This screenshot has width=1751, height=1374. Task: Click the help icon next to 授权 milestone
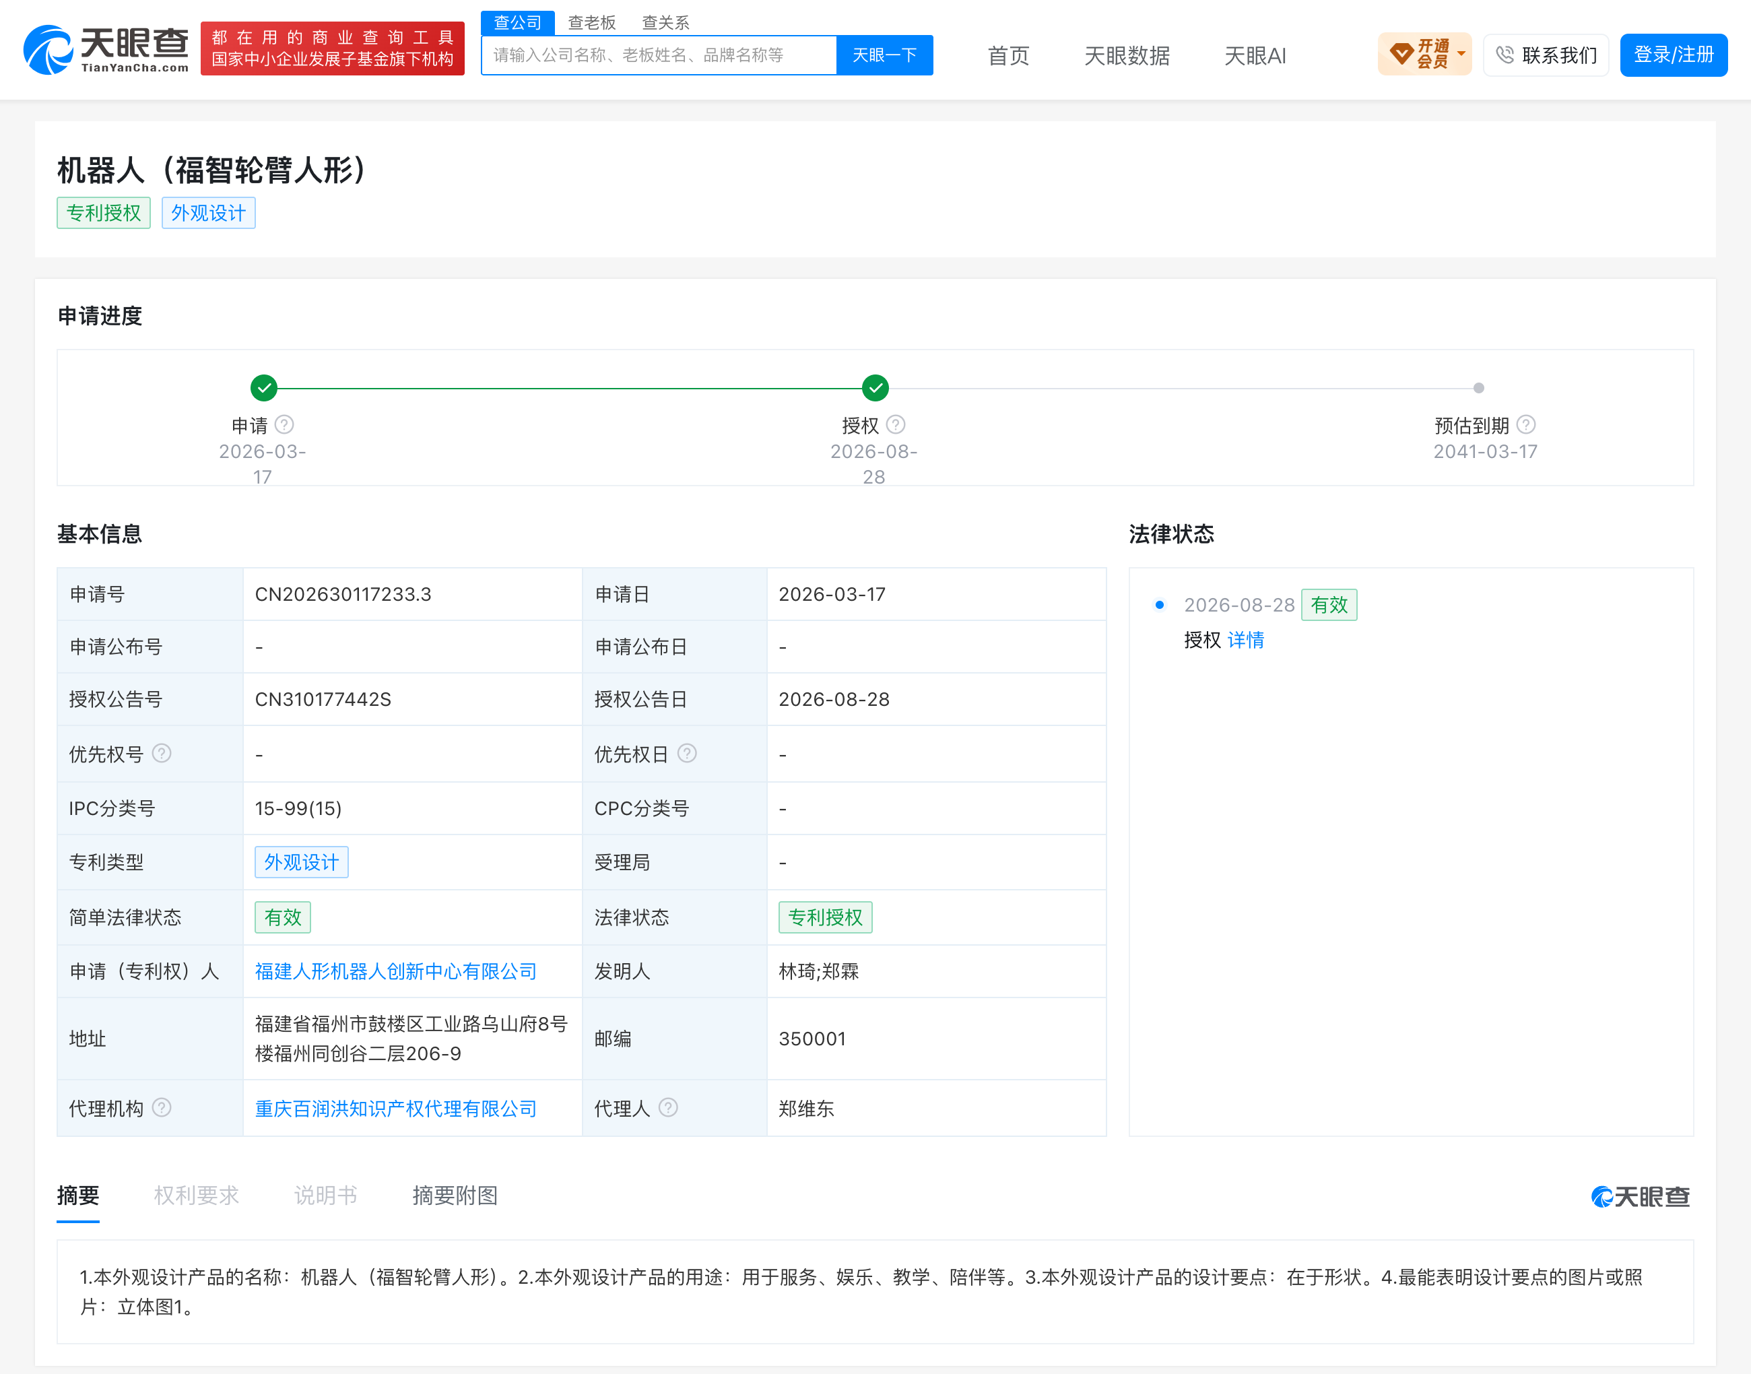pyautogui.click(x=896, y=425)
